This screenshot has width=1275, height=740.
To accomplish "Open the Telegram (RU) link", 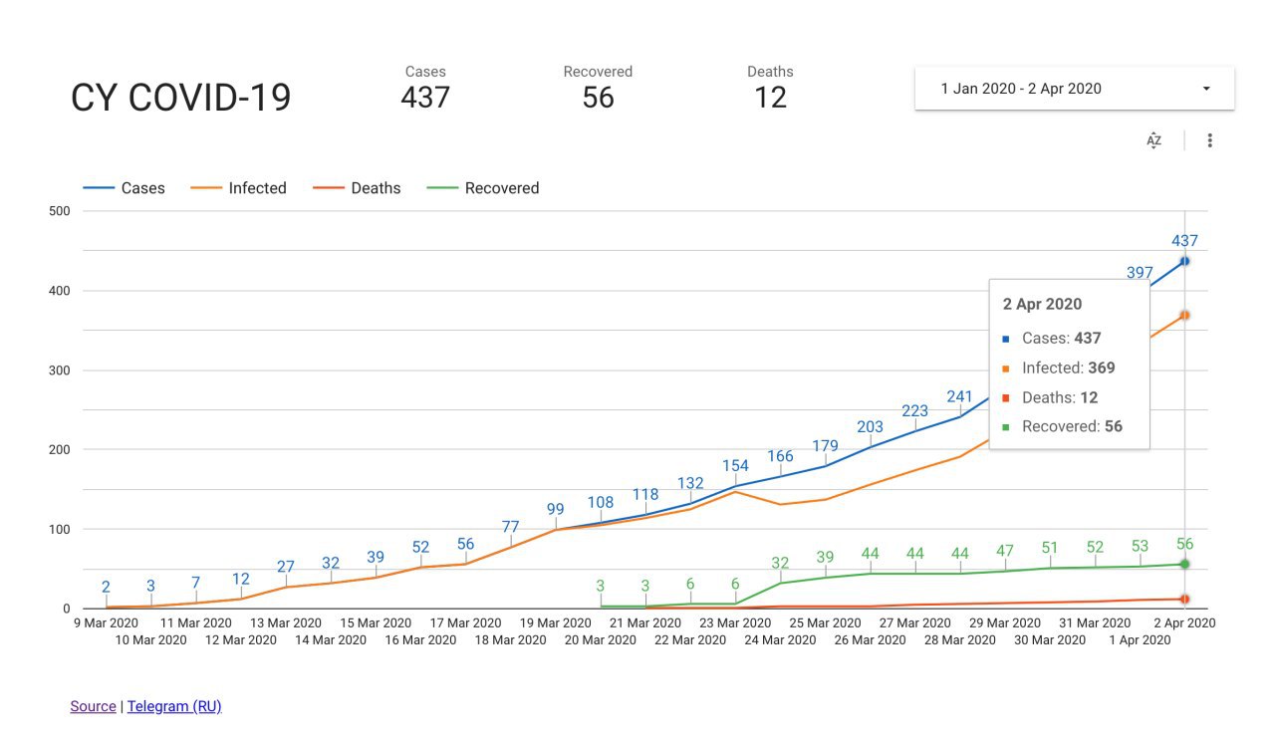I will tap(174, 706).
